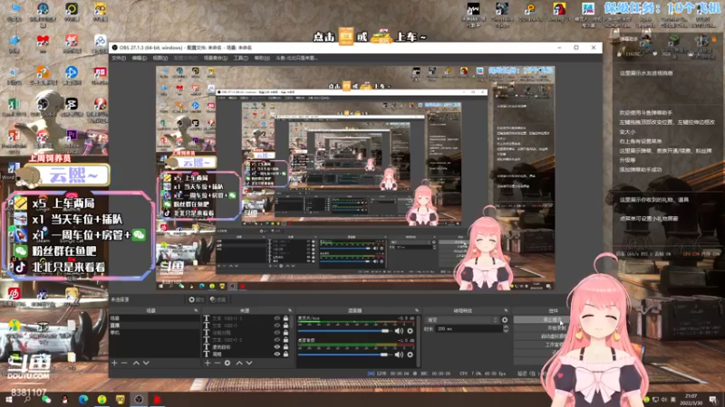Open transition properties gear beside 渐变 dropdown
Viewport: 725px width, 407px height.
point(505,320)
